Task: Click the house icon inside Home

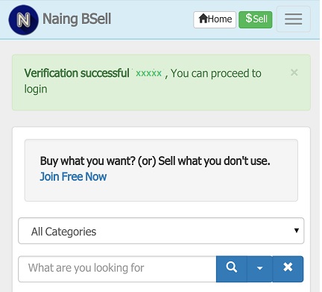Action: point(203,19)
